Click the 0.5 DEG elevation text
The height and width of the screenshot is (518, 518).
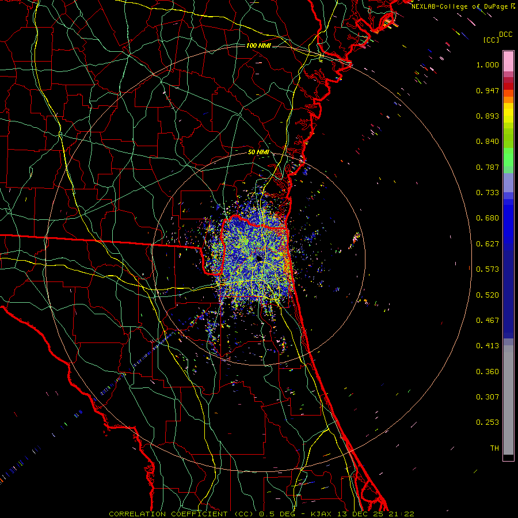tap(277, 514)
